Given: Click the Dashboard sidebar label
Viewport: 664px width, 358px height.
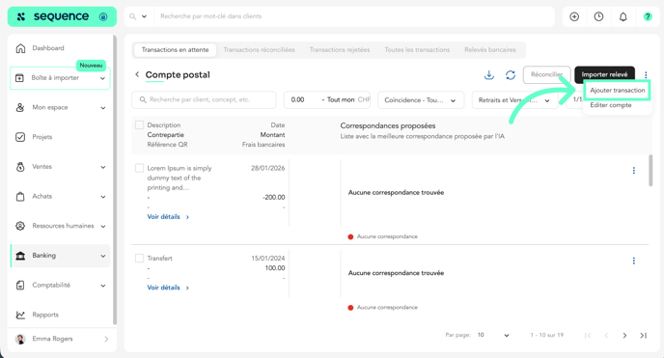Looking at the screenshot, I should coord(48,48).
